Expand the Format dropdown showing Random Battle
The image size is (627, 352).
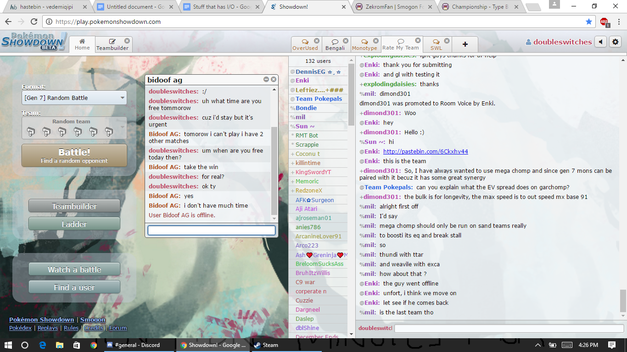(74, 98)
